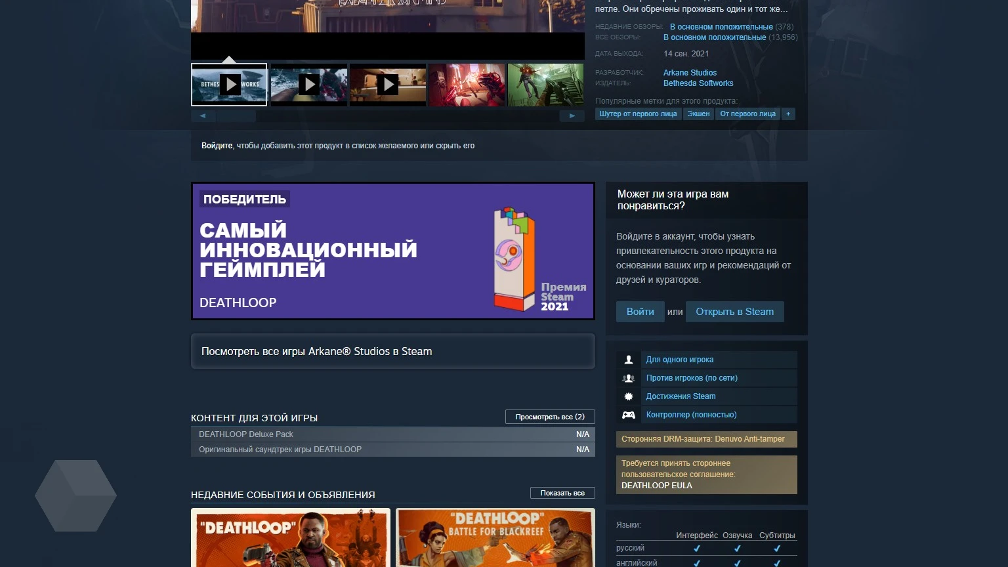Click the 'Войти' login button
Viewport: 1008px width, 567px height.
coord(640,312)
